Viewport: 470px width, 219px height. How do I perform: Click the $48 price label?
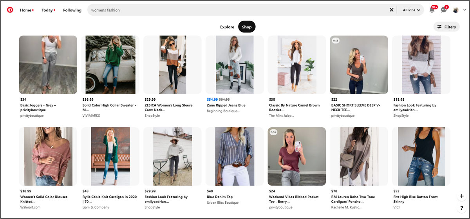coord(85,191)
